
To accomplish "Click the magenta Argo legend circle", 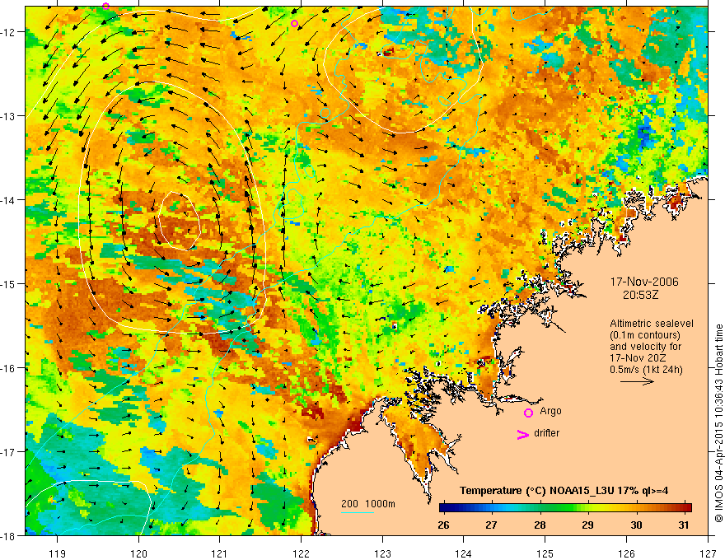I will tap(528, 413).
